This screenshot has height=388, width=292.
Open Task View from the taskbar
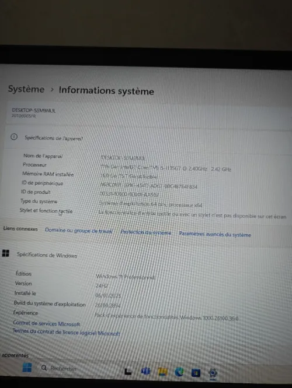pyautogui.click(x=128, y=371)
